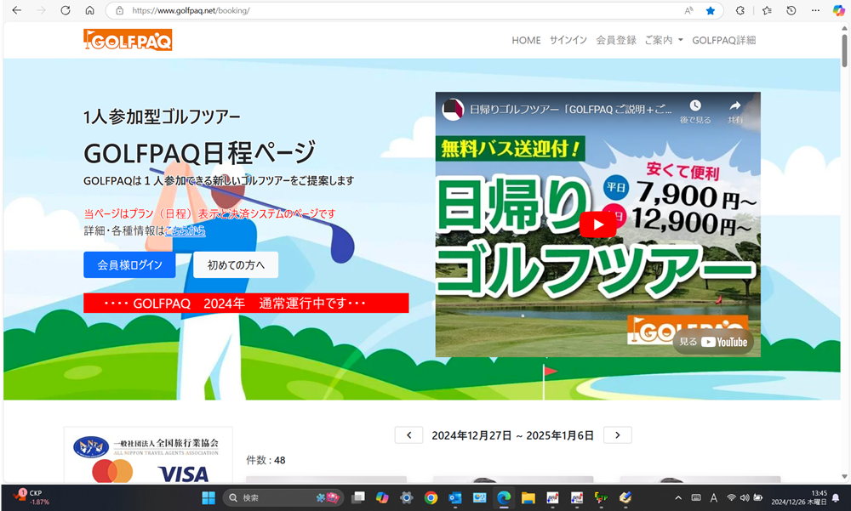
Task: Go to the previous date range
Action: click(408, 435)
